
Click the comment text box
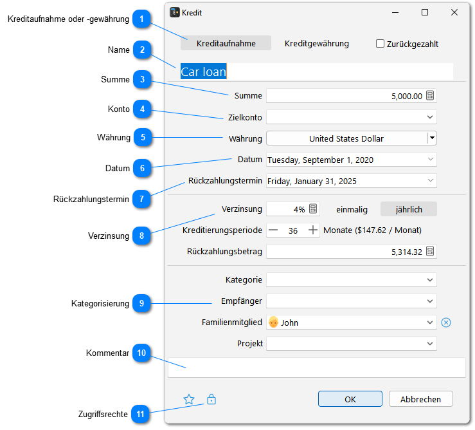pyautogui.click(x=317, y=368)
